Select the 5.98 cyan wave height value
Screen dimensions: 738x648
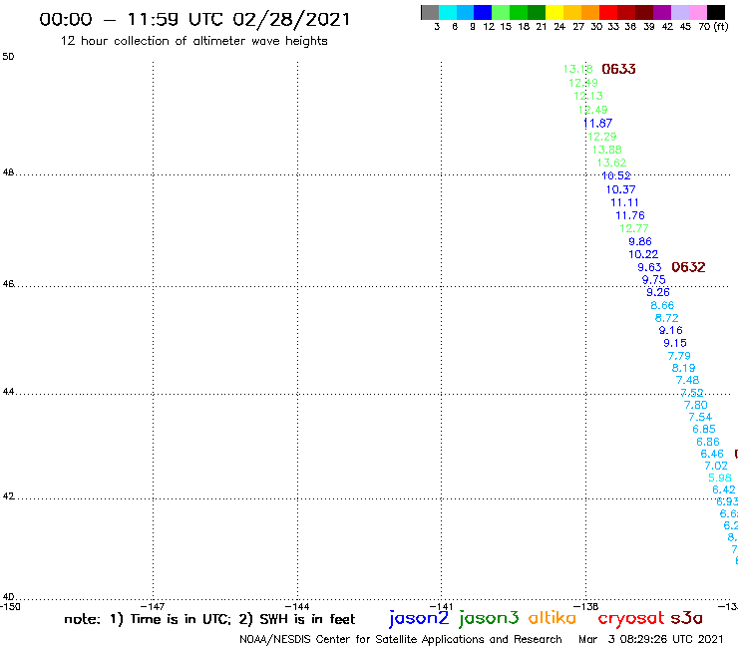point(720,479)
